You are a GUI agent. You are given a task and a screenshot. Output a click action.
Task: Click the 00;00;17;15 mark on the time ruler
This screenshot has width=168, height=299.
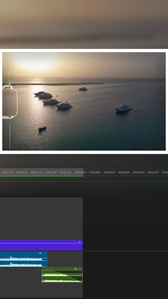[36, 172]
